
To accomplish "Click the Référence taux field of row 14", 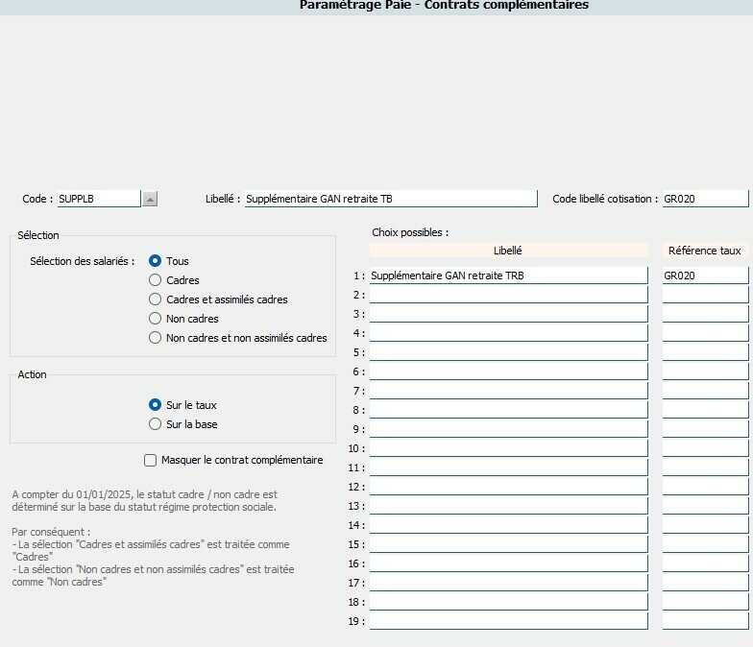I will pos(705,525).
